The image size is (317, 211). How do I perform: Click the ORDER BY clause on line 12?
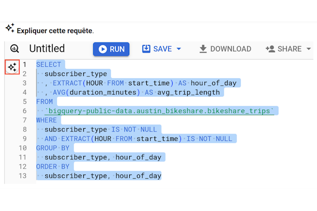(53, 167)
